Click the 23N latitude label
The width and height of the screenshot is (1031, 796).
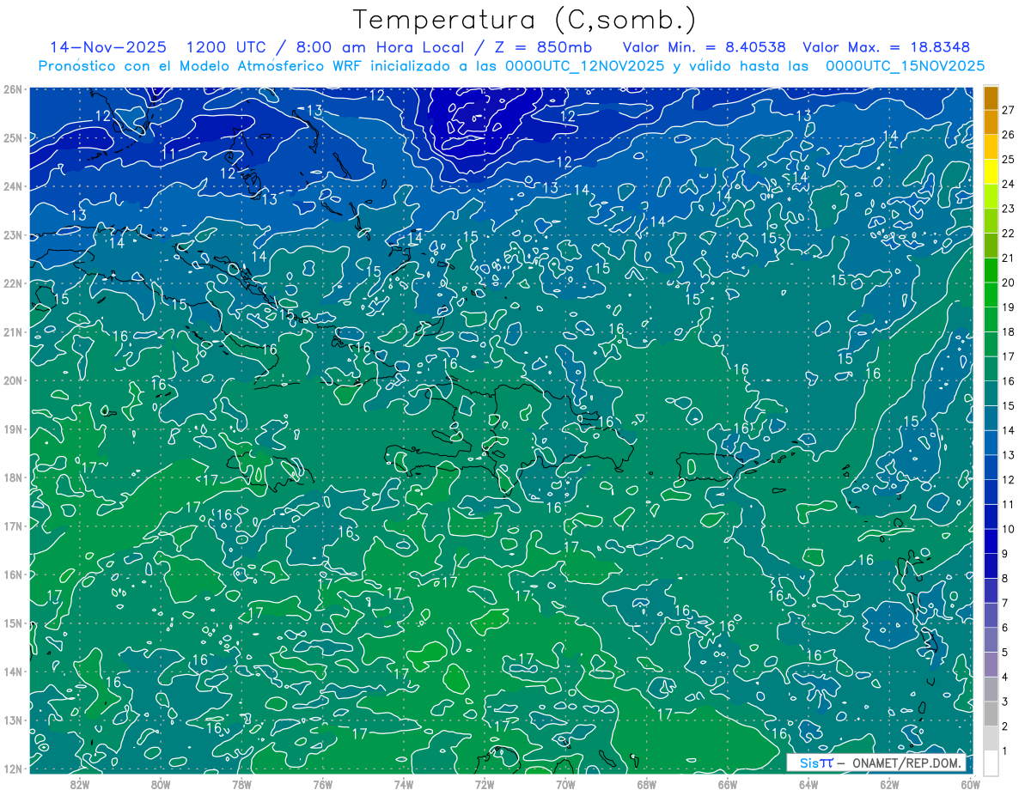click(13, 234)
